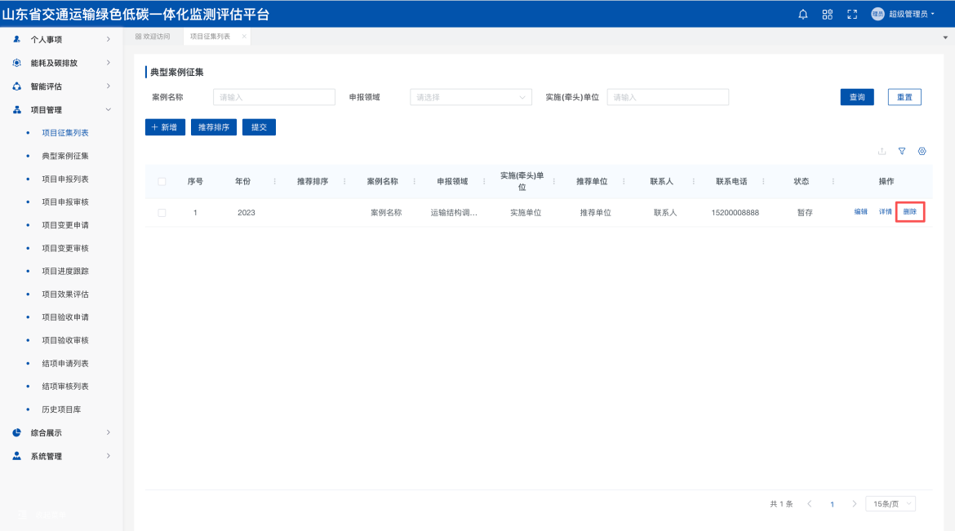Select all rows via header checkbox
This screenshot has width=955, height=531.
pos(162,181)
